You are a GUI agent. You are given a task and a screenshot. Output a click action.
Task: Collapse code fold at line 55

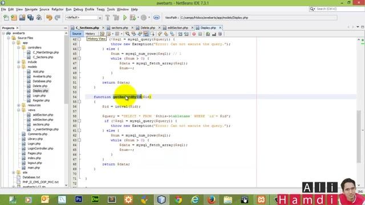pos(79,101)
